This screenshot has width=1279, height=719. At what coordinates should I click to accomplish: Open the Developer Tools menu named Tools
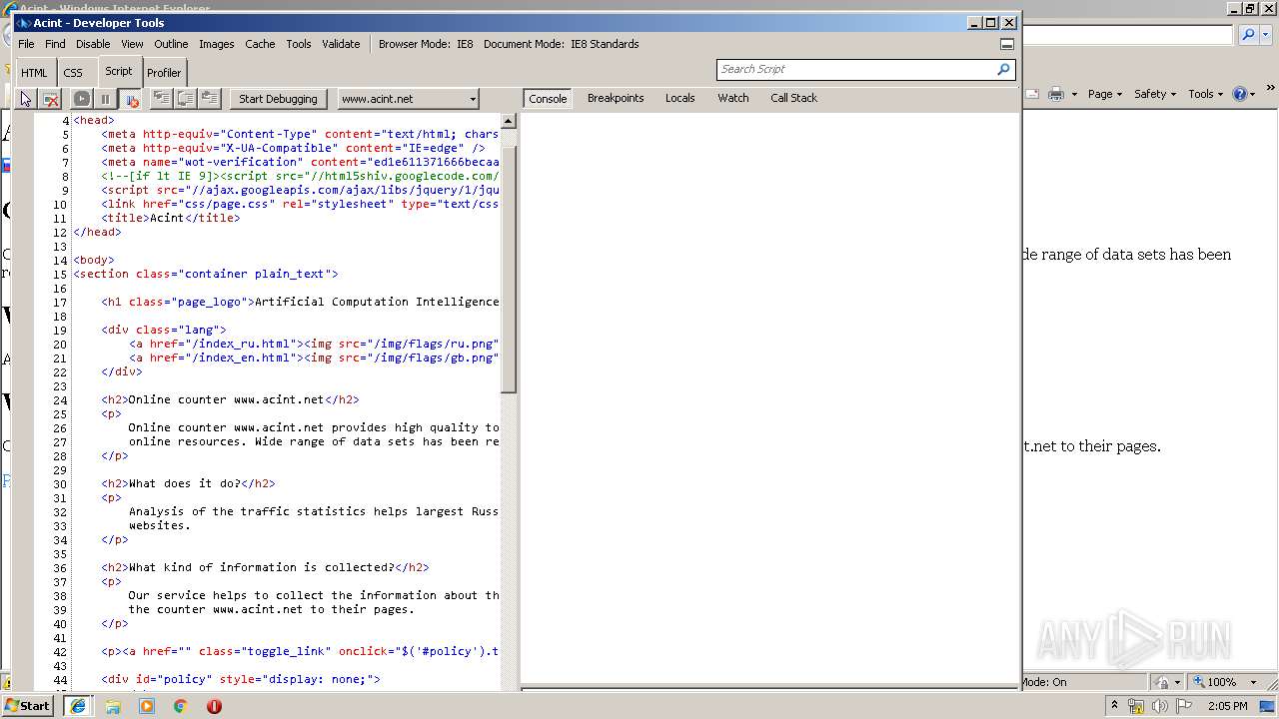point(299,44)
